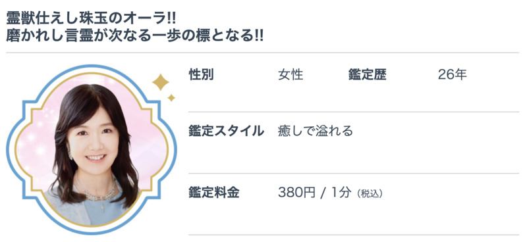
Task: Click the earring in the portrait
Action: point(70,152)
